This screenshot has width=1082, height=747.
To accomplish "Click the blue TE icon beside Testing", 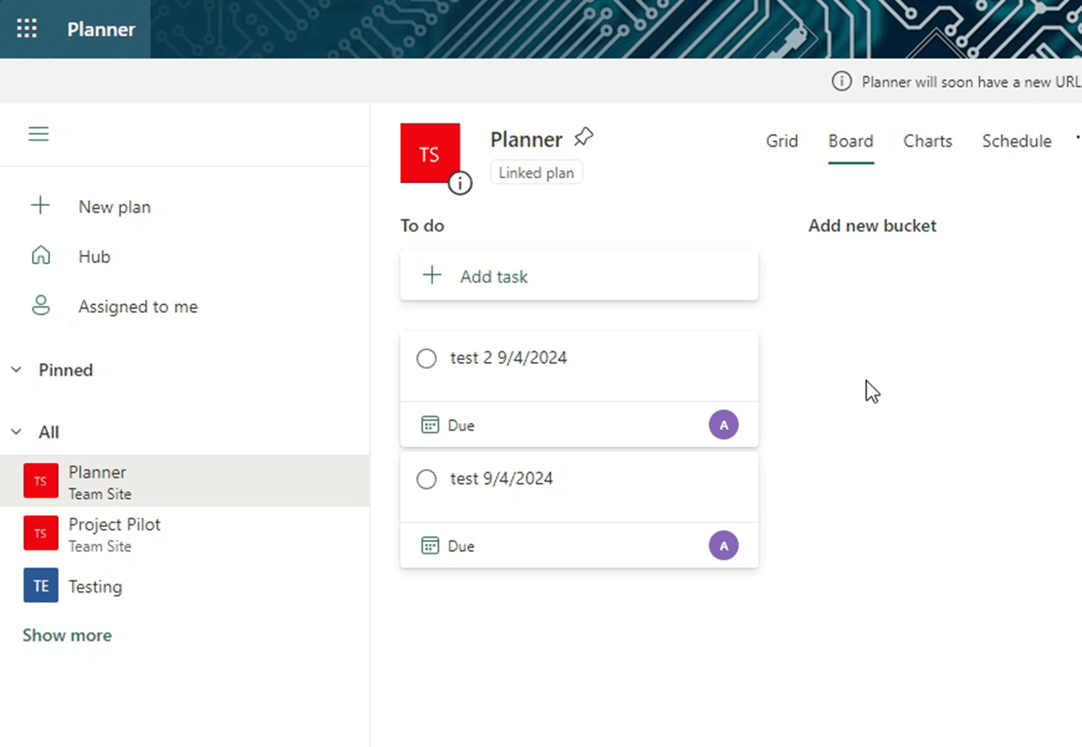I will [x=41, y=585].
